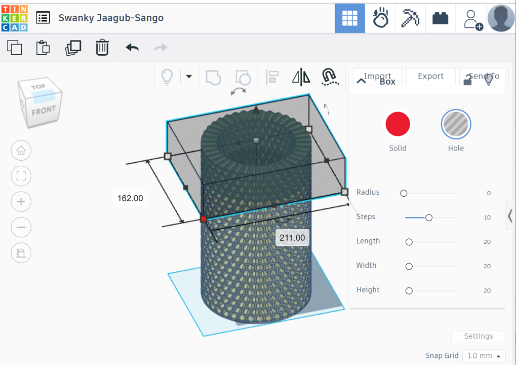Screen dimensions: 516x365
Task: Open the Settings button
Action: coord(479,336)
